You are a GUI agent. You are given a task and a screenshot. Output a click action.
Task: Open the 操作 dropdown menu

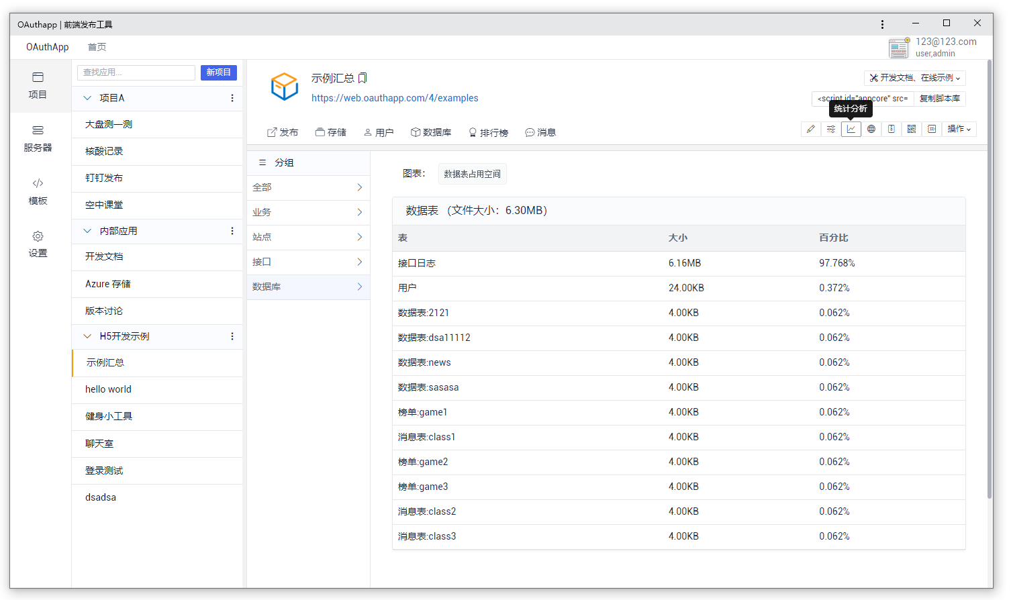(x=959, y=129)
